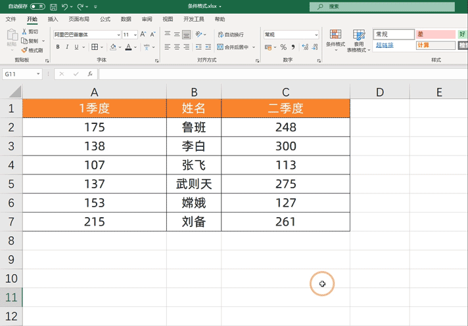The image size is (468, 326).
Task: Click the percent style icon
Action: (283, 47)
